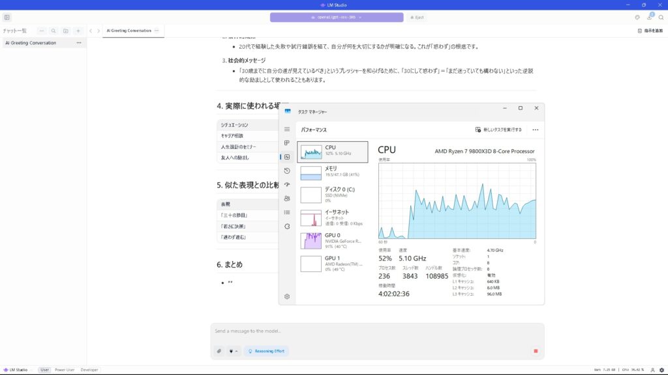Attach a file using the paperclip icon

pyautogui.click(x=219, y=351)
